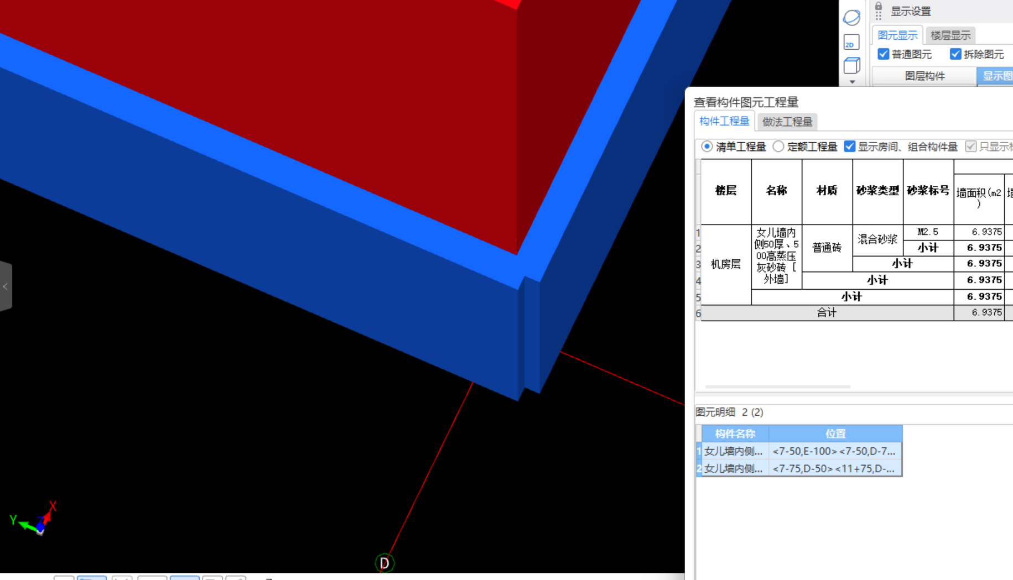Select the 3D cube view icon
The image size is (1013, 580).
coord(851,65)
